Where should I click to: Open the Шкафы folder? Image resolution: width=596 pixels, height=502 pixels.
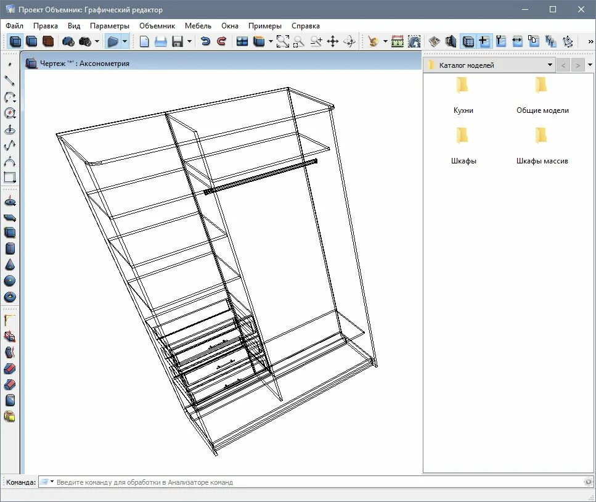(463, 146)
